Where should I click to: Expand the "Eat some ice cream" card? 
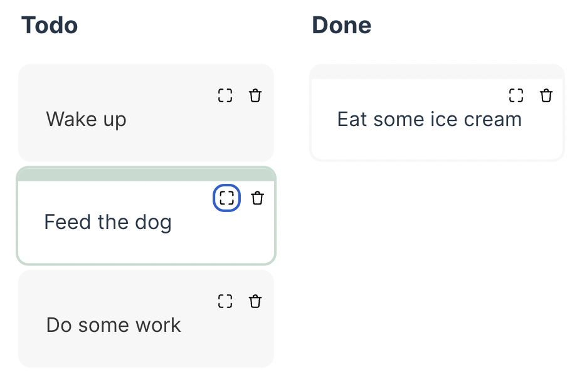[516, 96]
